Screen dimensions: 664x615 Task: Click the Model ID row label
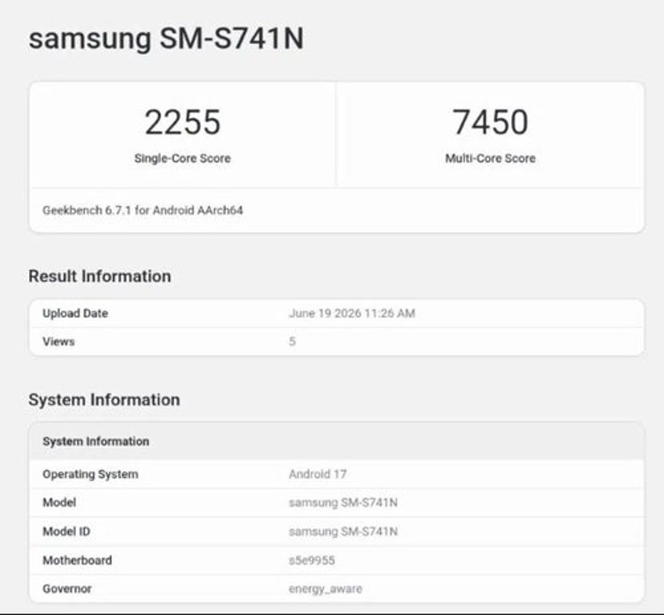tap(66, 532)
